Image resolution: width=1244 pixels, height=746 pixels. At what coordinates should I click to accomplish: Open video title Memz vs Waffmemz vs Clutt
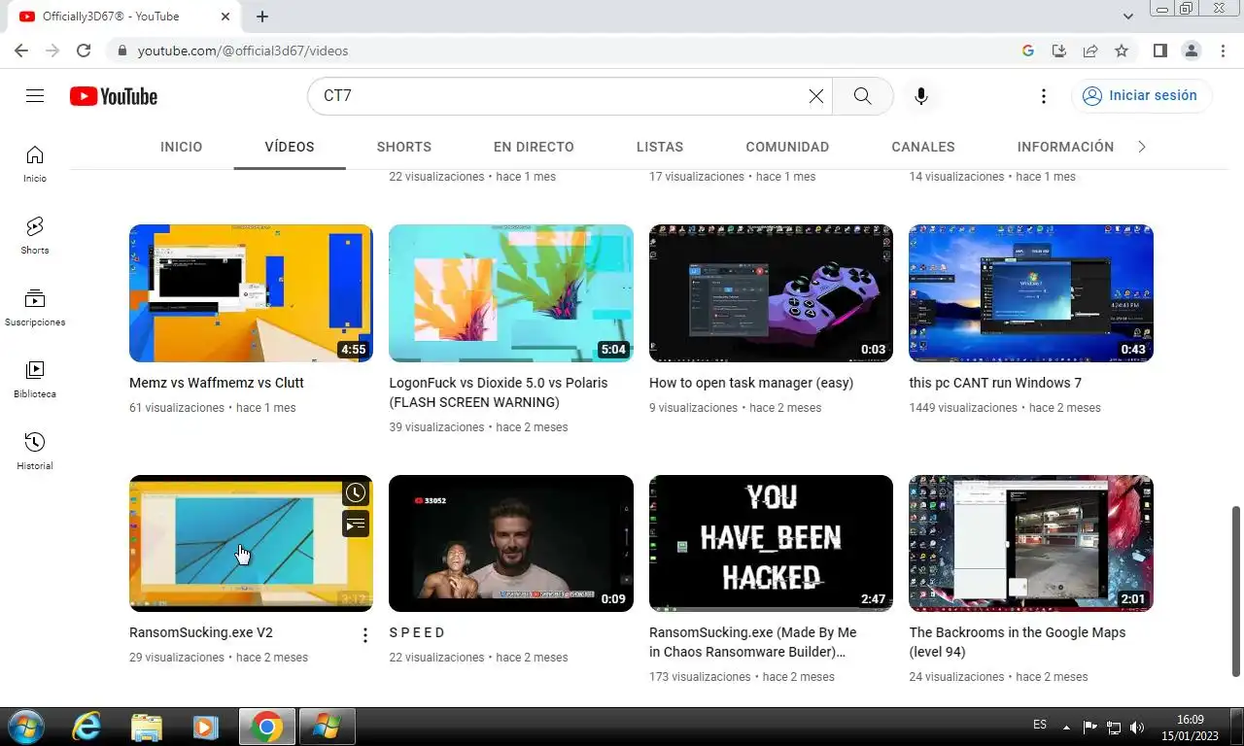217,383
